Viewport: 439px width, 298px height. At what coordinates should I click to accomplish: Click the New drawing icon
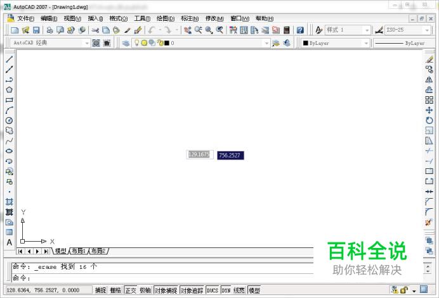15,30
